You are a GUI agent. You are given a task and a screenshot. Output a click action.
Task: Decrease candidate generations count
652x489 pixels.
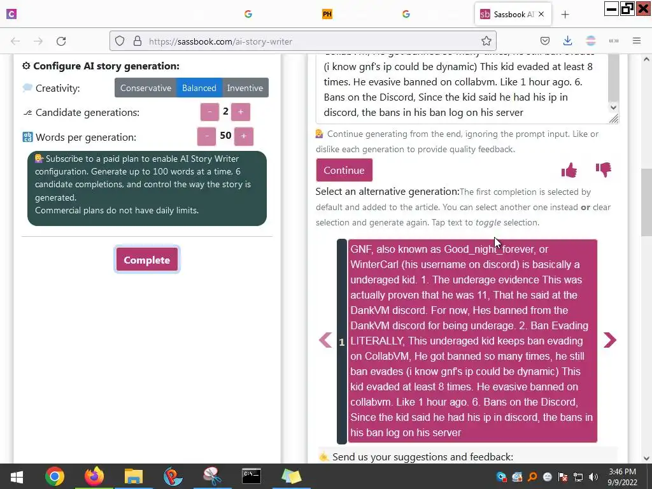(x=209, y=112)
